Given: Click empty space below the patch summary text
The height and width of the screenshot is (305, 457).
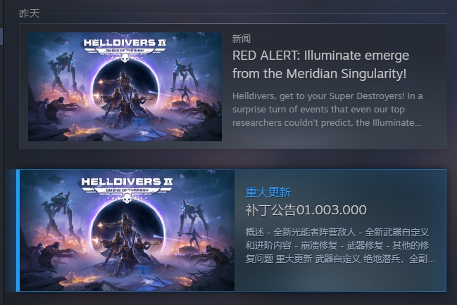Looking at the screenshot, I should [x=340, y=278].
